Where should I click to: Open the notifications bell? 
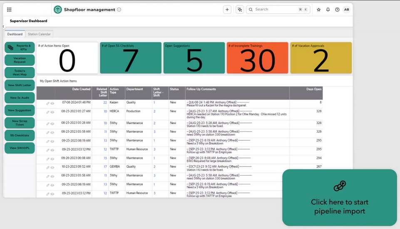coord(328,10)
